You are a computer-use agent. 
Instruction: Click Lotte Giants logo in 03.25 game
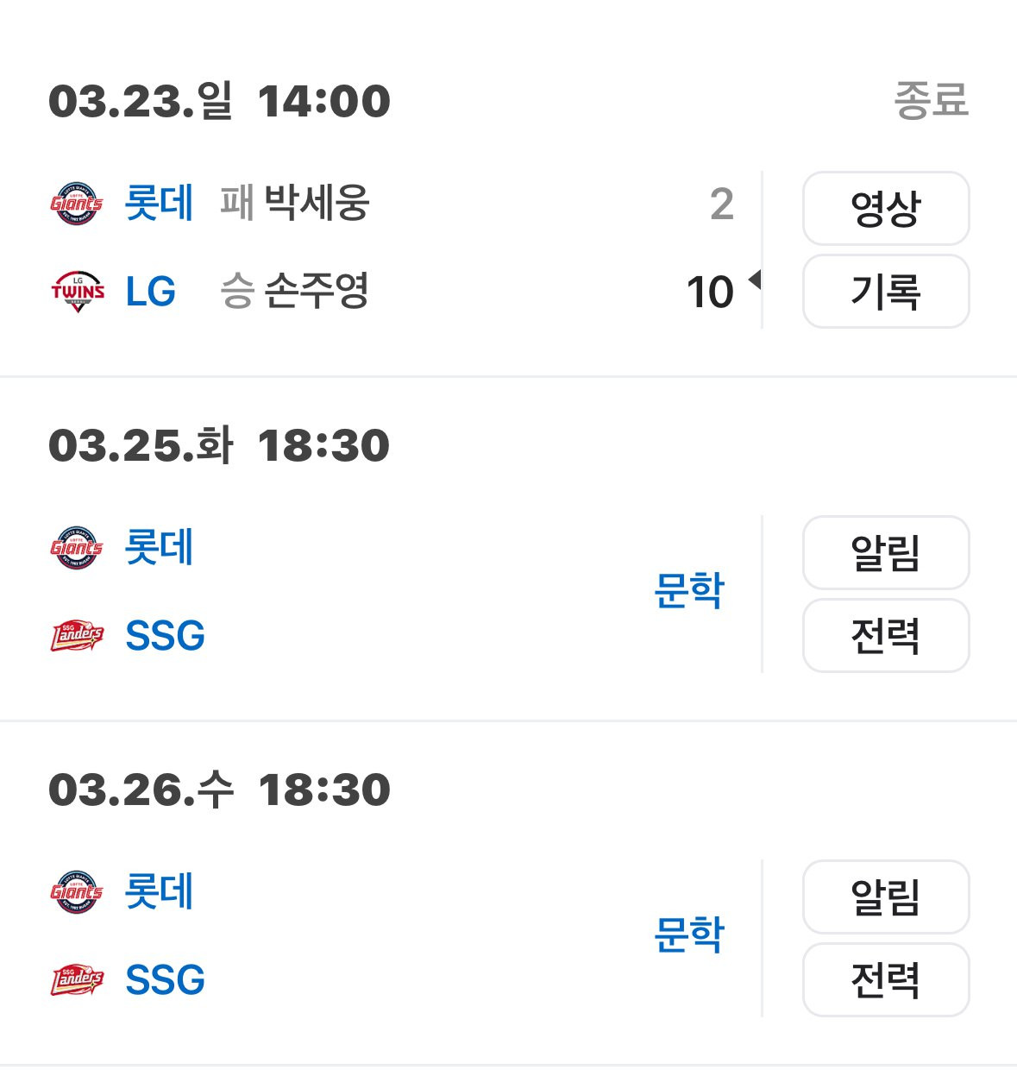coord(77,548)
